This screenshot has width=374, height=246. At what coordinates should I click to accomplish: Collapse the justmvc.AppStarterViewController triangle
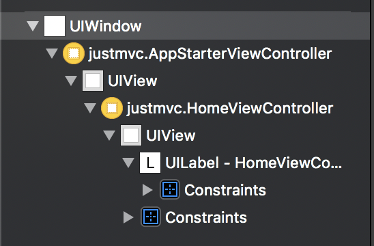(52, 53)
